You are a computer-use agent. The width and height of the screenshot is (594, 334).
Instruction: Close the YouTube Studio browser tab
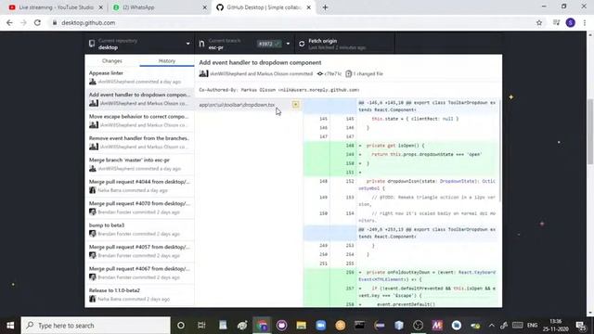pyautogui.click(x=101, y=7)
